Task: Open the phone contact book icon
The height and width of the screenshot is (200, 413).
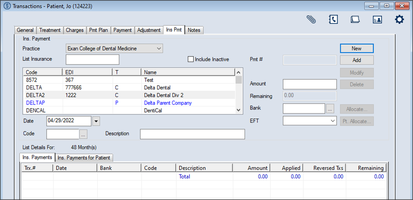Action: click(333, 19)
